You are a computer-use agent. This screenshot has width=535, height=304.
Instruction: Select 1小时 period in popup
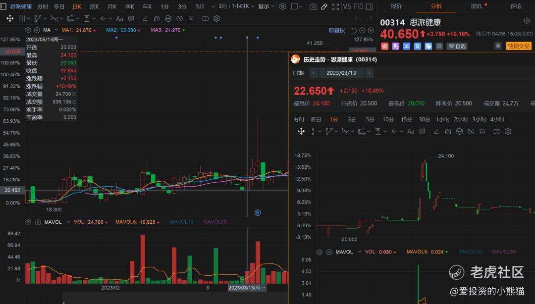click(442, 119)
